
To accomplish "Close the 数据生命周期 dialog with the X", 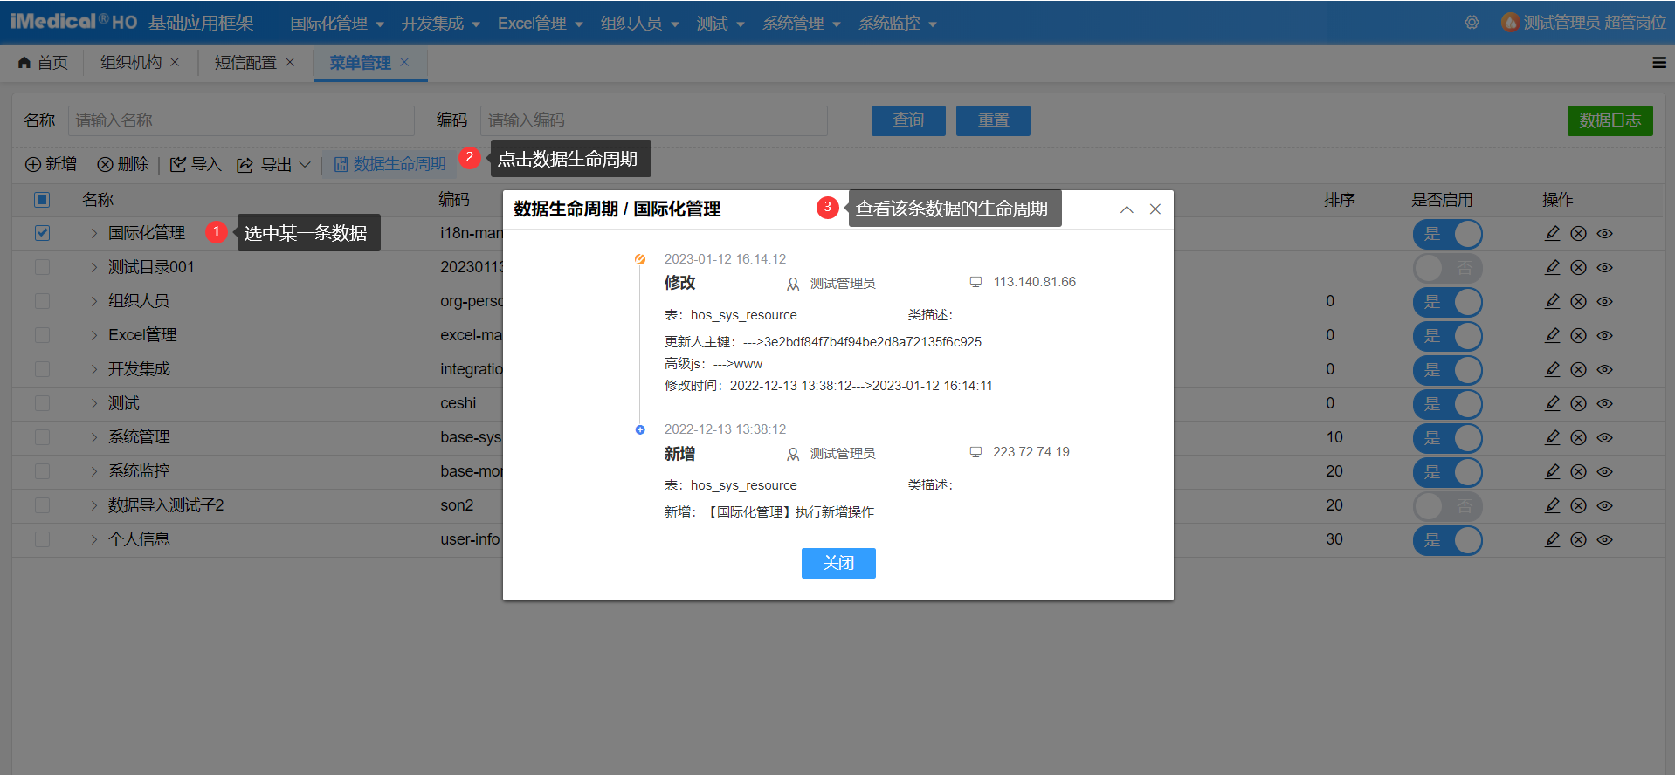I will tap(1155, 209).
